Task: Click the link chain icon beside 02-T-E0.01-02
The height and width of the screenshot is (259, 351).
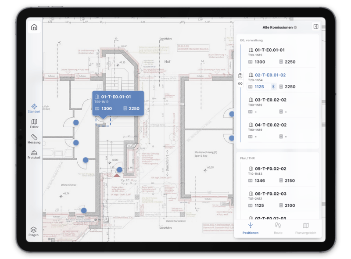Action: pos(240,83)
